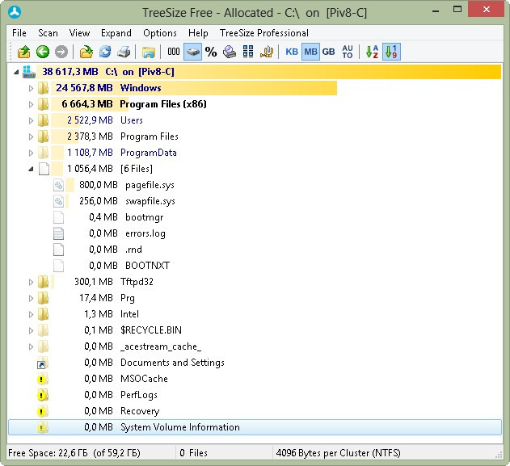Select the ProgramData folder name
510x466 pixels.
[x=149, y=153]
